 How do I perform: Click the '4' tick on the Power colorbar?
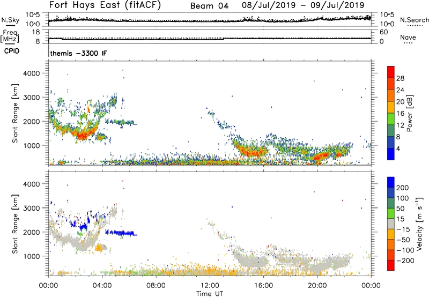pos(398,148)
